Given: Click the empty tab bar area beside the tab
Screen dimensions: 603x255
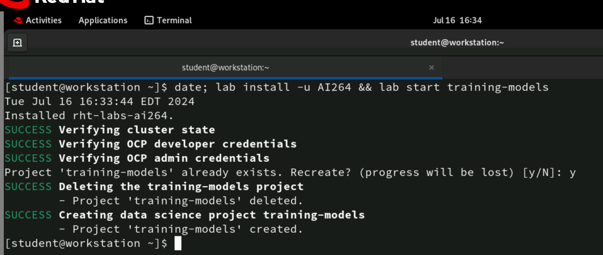Looking at the screenshot, I should 522,67.
